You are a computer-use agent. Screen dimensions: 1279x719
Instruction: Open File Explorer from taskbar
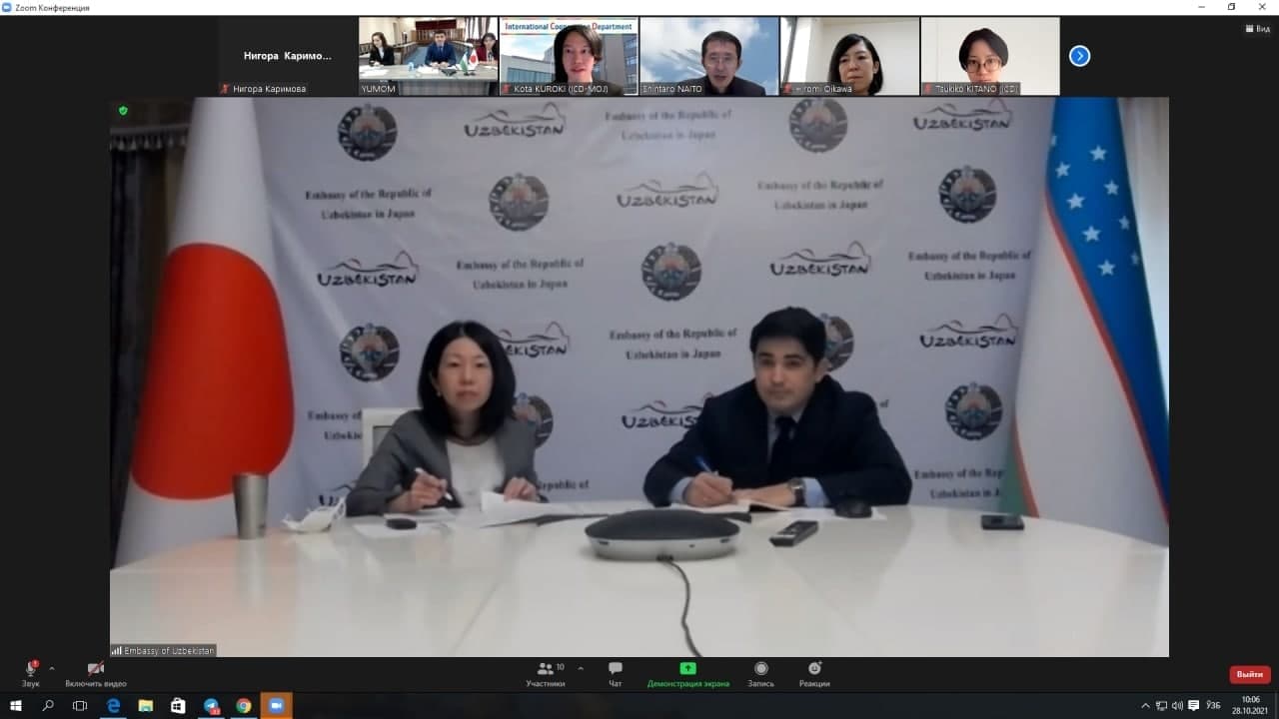[x=146, y=706]
